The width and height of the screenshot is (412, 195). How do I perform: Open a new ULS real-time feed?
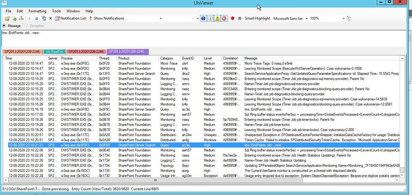14,19
